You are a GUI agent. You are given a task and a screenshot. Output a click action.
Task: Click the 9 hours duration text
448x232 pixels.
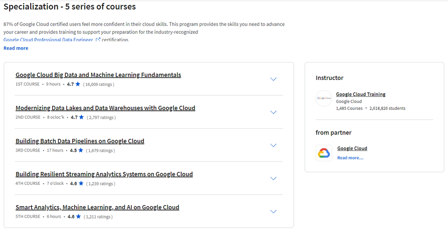pos(53,84)
